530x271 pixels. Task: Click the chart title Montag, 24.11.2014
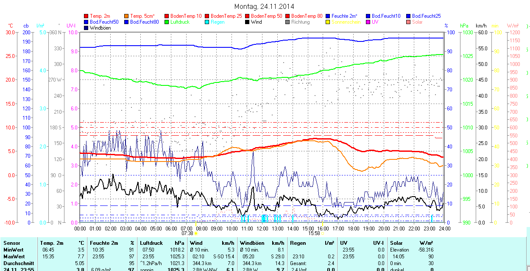264,6
